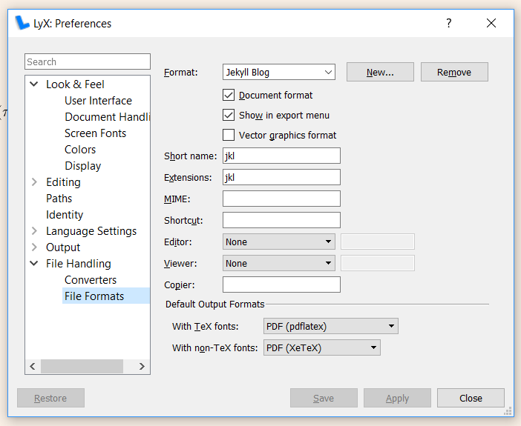Screen dimensions: 521x426
Task: Click the New... button
Action: pyautogui.click(x=380, y=72)
